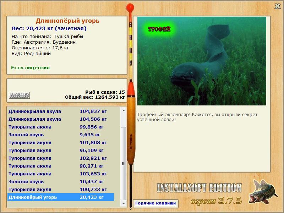Select highlighted Длиннопёрый угорь 20,423 кг row

click(61, 197)
